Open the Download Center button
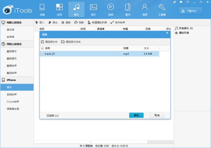This screenshot has height=148, width=211. coord(190,11)
